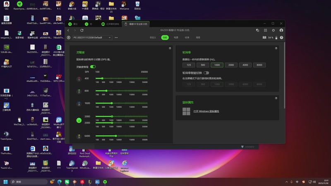Switch to the 雷云 top tab
The width and height of the screenshot is (331, 186).
coord(73,24)
